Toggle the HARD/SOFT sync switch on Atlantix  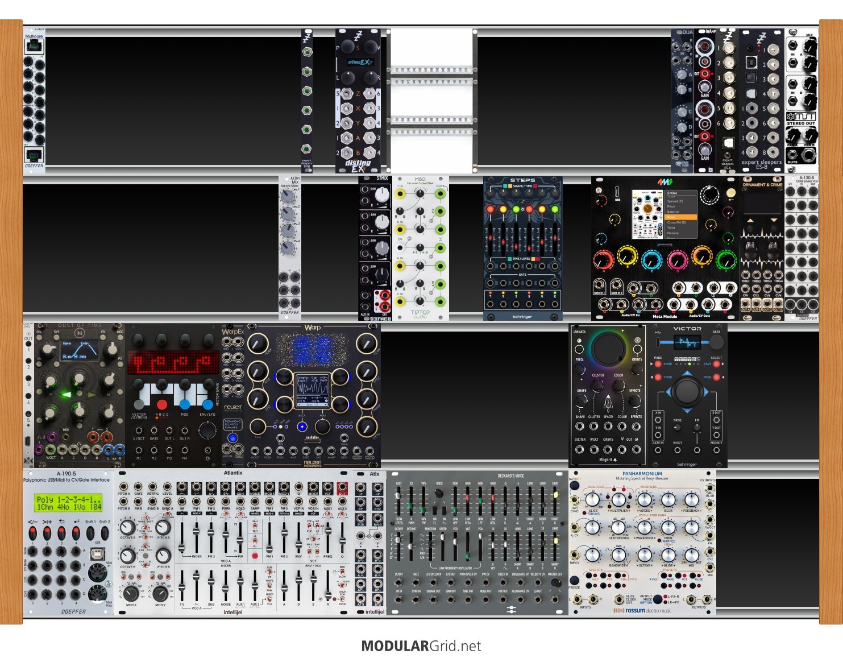click(147, 518)
